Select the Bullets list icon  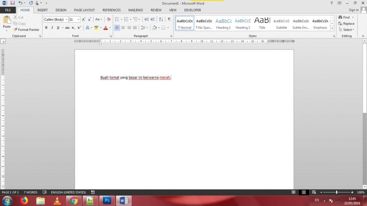pyautogui.click(x=117, y=19)
